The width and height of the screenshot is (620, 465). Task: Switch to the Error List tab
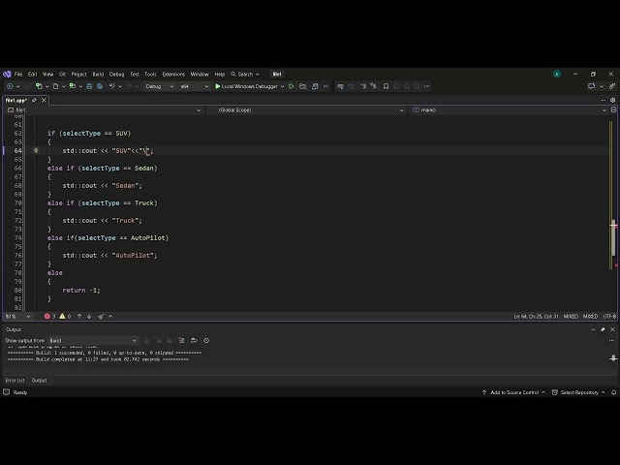[15, 381]
